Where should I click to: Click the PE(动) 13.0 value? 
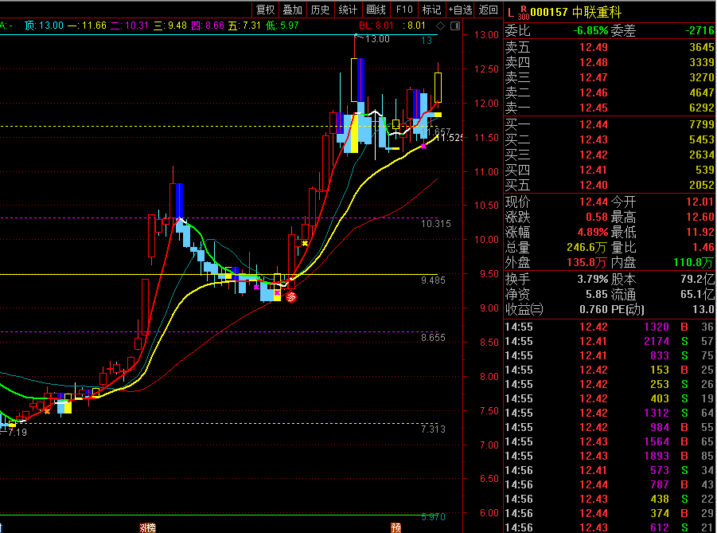tap(703, 310)
